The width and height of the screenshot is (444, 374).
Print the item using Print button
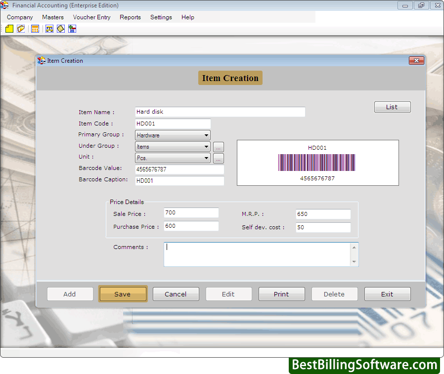281,294
